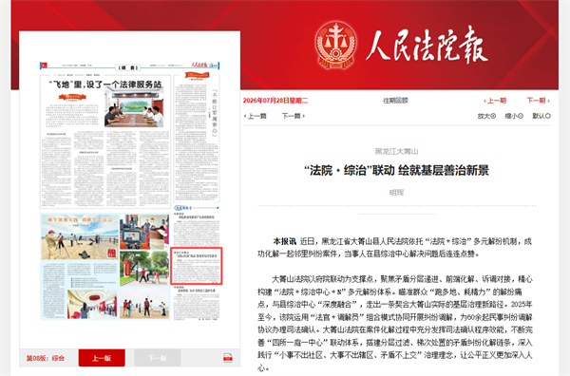Select the red-outlined article on page thumbnail
570x376 pixels.
click(197, 266)
